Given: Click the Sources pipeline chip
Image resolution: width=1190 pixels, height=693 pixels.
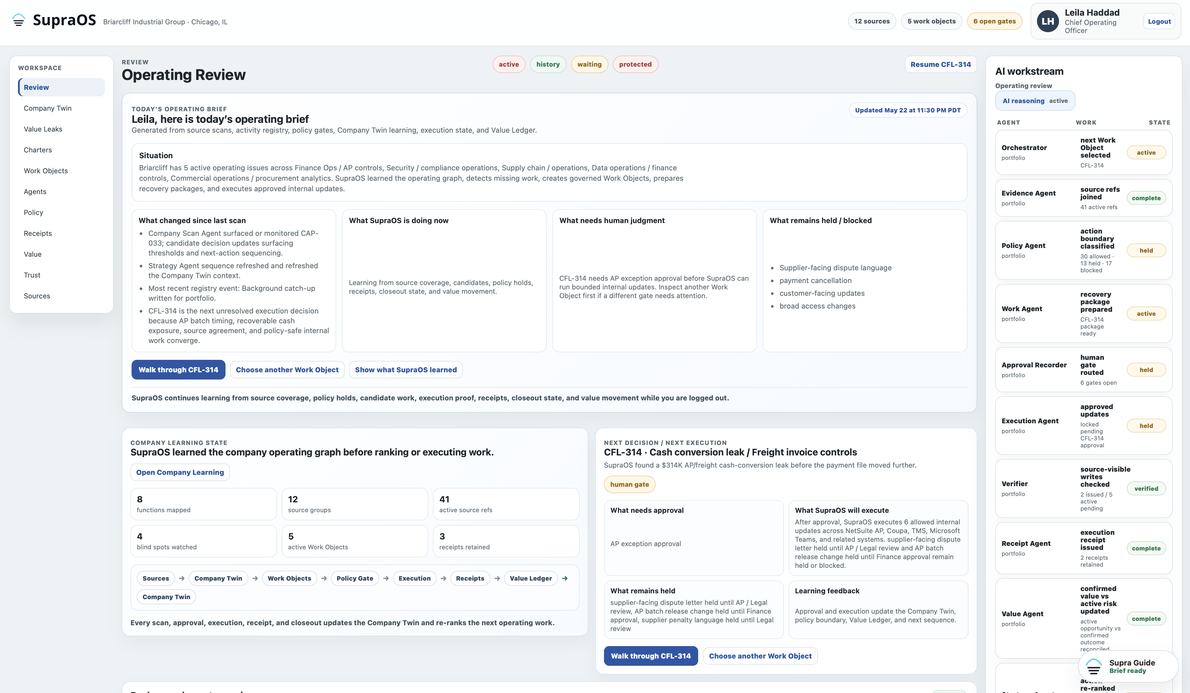Looking at the screenshot, I should (x=155, y=578).
